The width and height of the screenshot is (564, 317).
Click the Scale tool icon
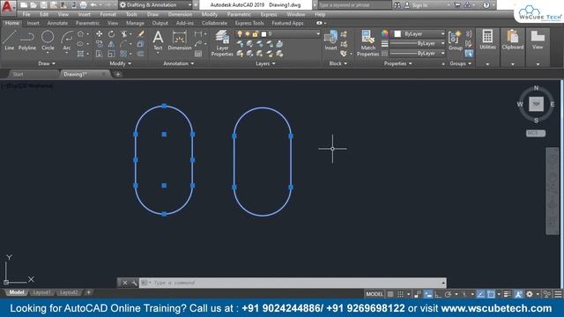pyautogui.click(x=112, y=54)
